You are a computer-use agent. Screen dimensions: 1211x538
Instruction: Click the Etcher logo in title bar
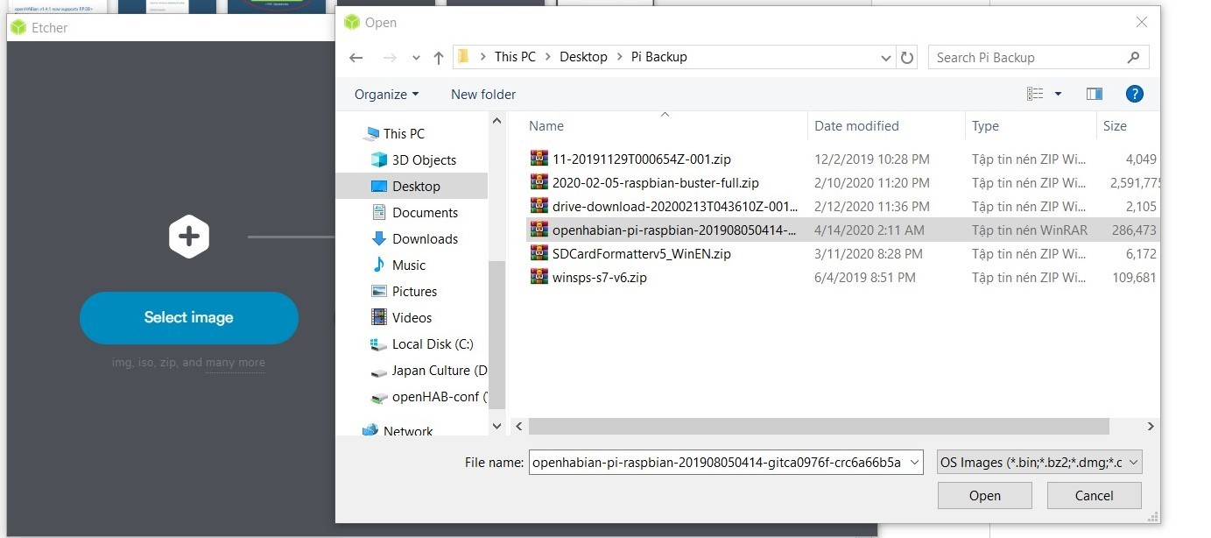point(18,27)
